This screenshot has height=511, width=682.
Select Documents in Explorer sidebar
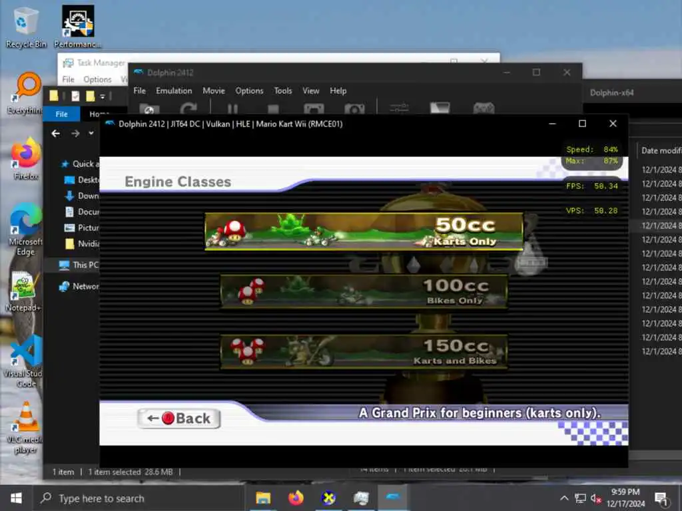click(81, 212)
